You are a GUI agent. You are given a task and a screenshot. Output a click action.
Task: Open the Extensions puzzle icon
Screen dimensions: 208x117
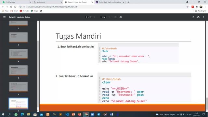point(197,7)
